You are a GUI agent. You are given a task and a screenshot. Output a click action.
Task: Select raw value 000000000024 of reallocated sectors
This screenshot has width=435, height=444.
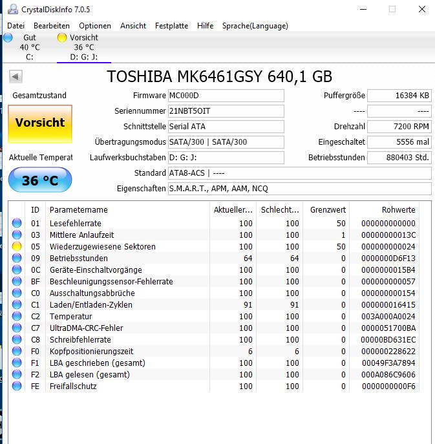388,247
